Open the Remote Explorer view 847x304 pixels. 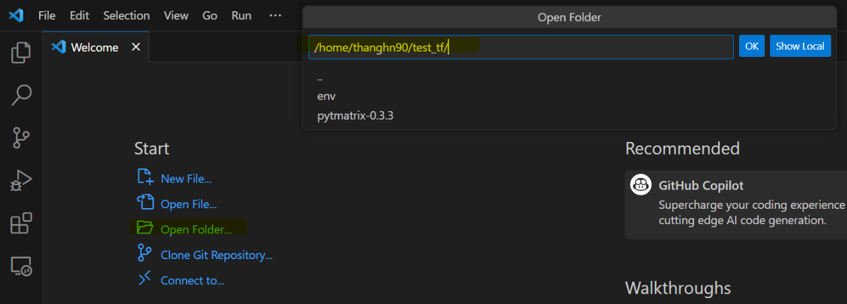21,266
